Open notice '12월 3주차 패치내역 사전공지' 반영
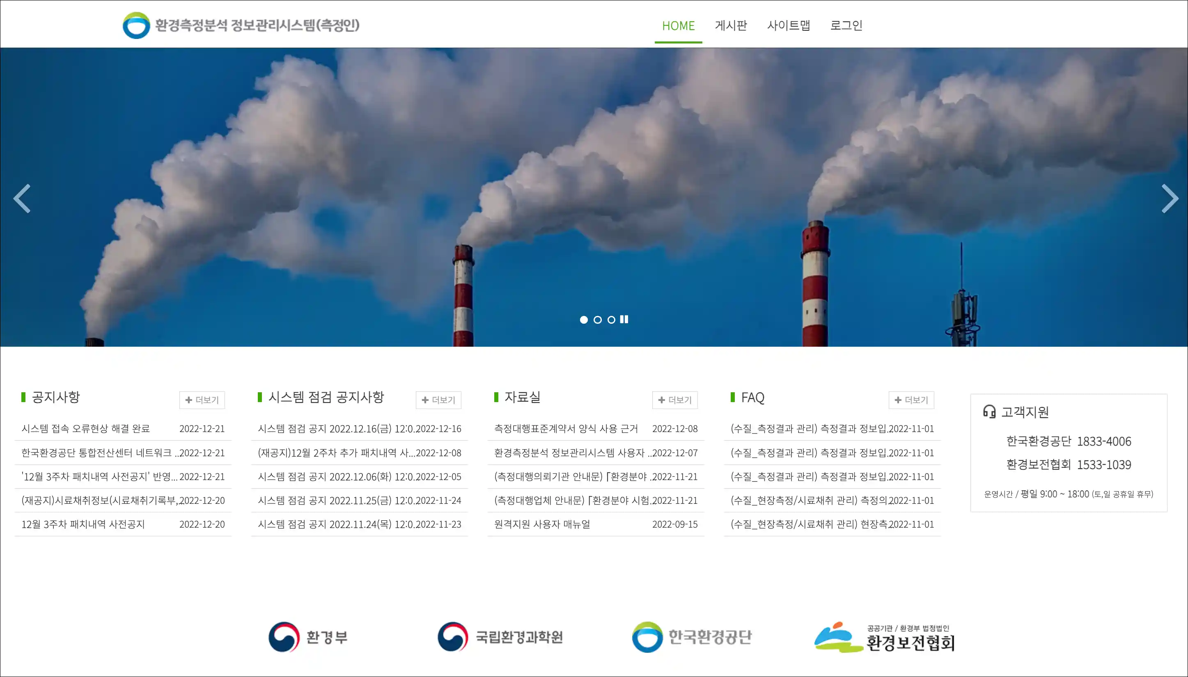The height and width of the screenshot is (677, 1188). tap(99, 477)
